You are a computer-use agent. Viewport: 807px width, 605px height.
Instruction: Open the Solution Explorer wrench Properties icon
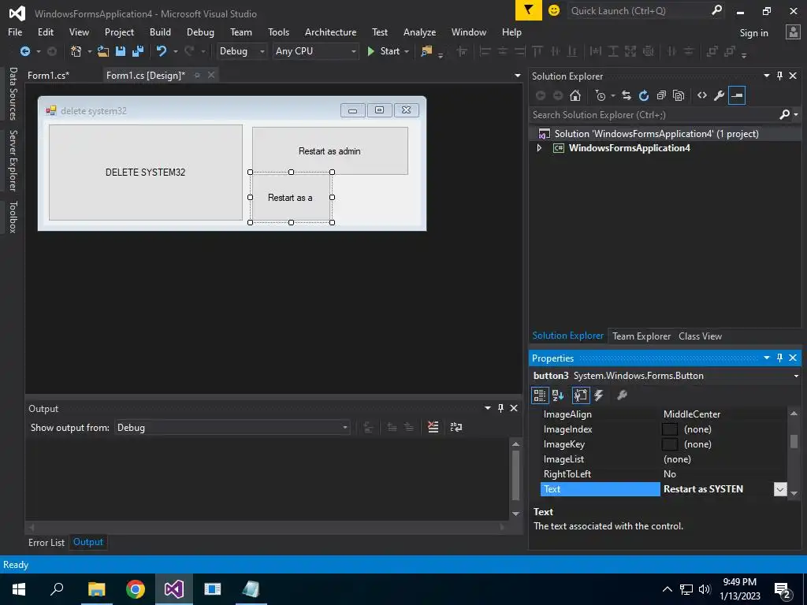point(719,95)
